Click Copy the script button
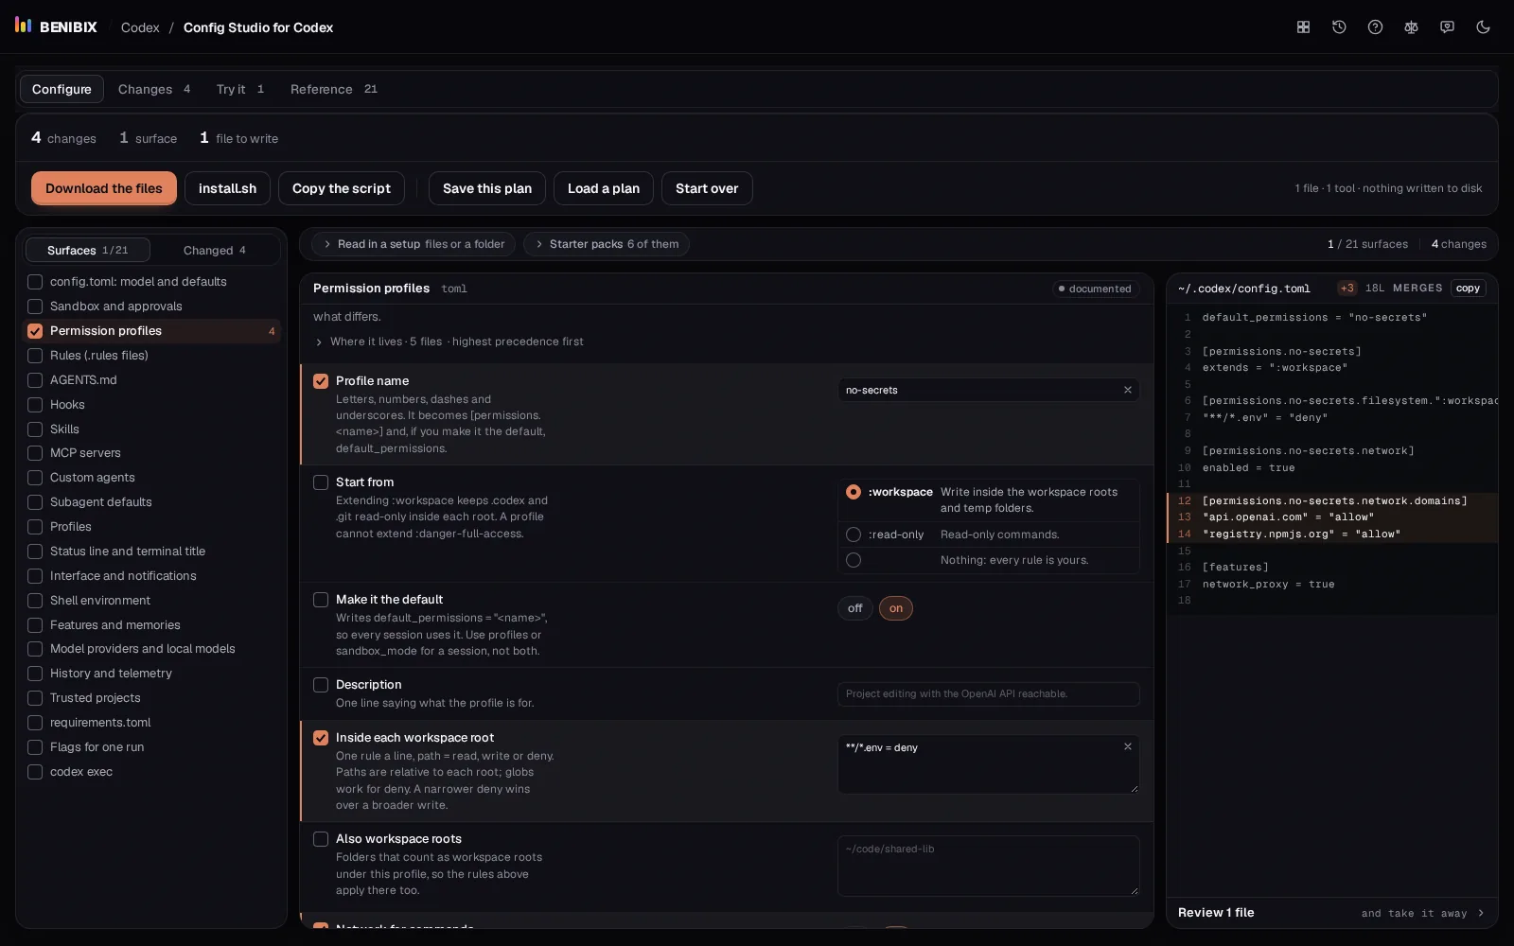Screen dimensions: 1514x946 click(342, 188)
